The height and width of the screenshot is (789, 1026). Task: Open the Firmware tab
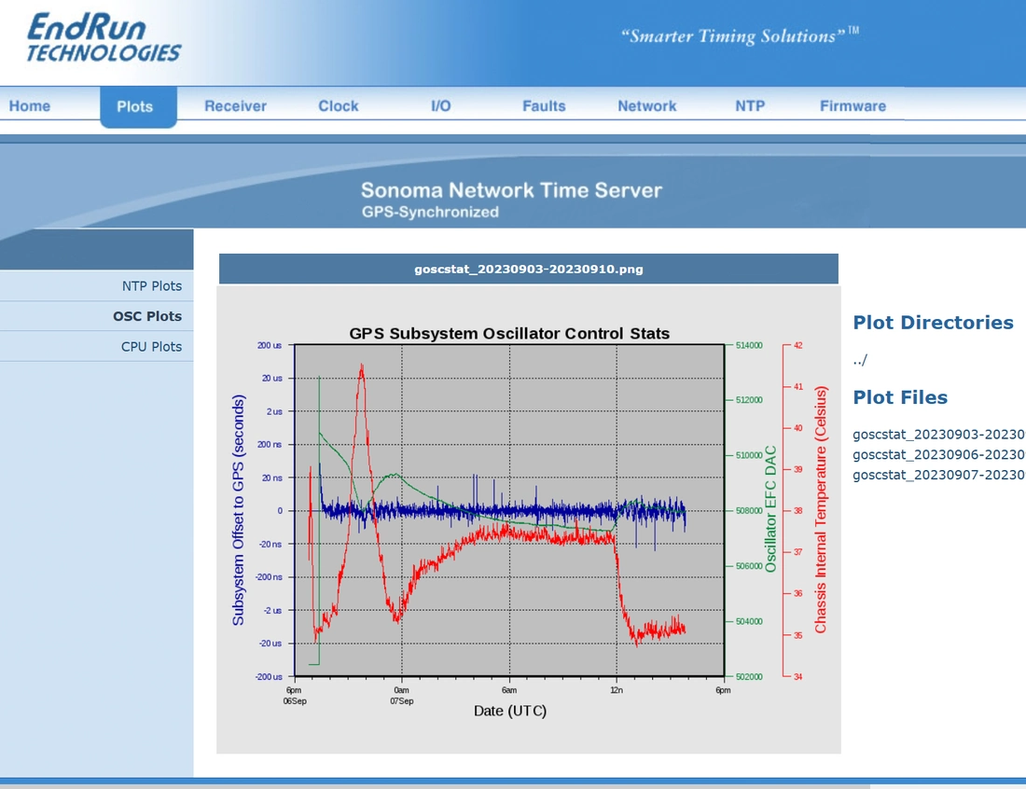853,106
